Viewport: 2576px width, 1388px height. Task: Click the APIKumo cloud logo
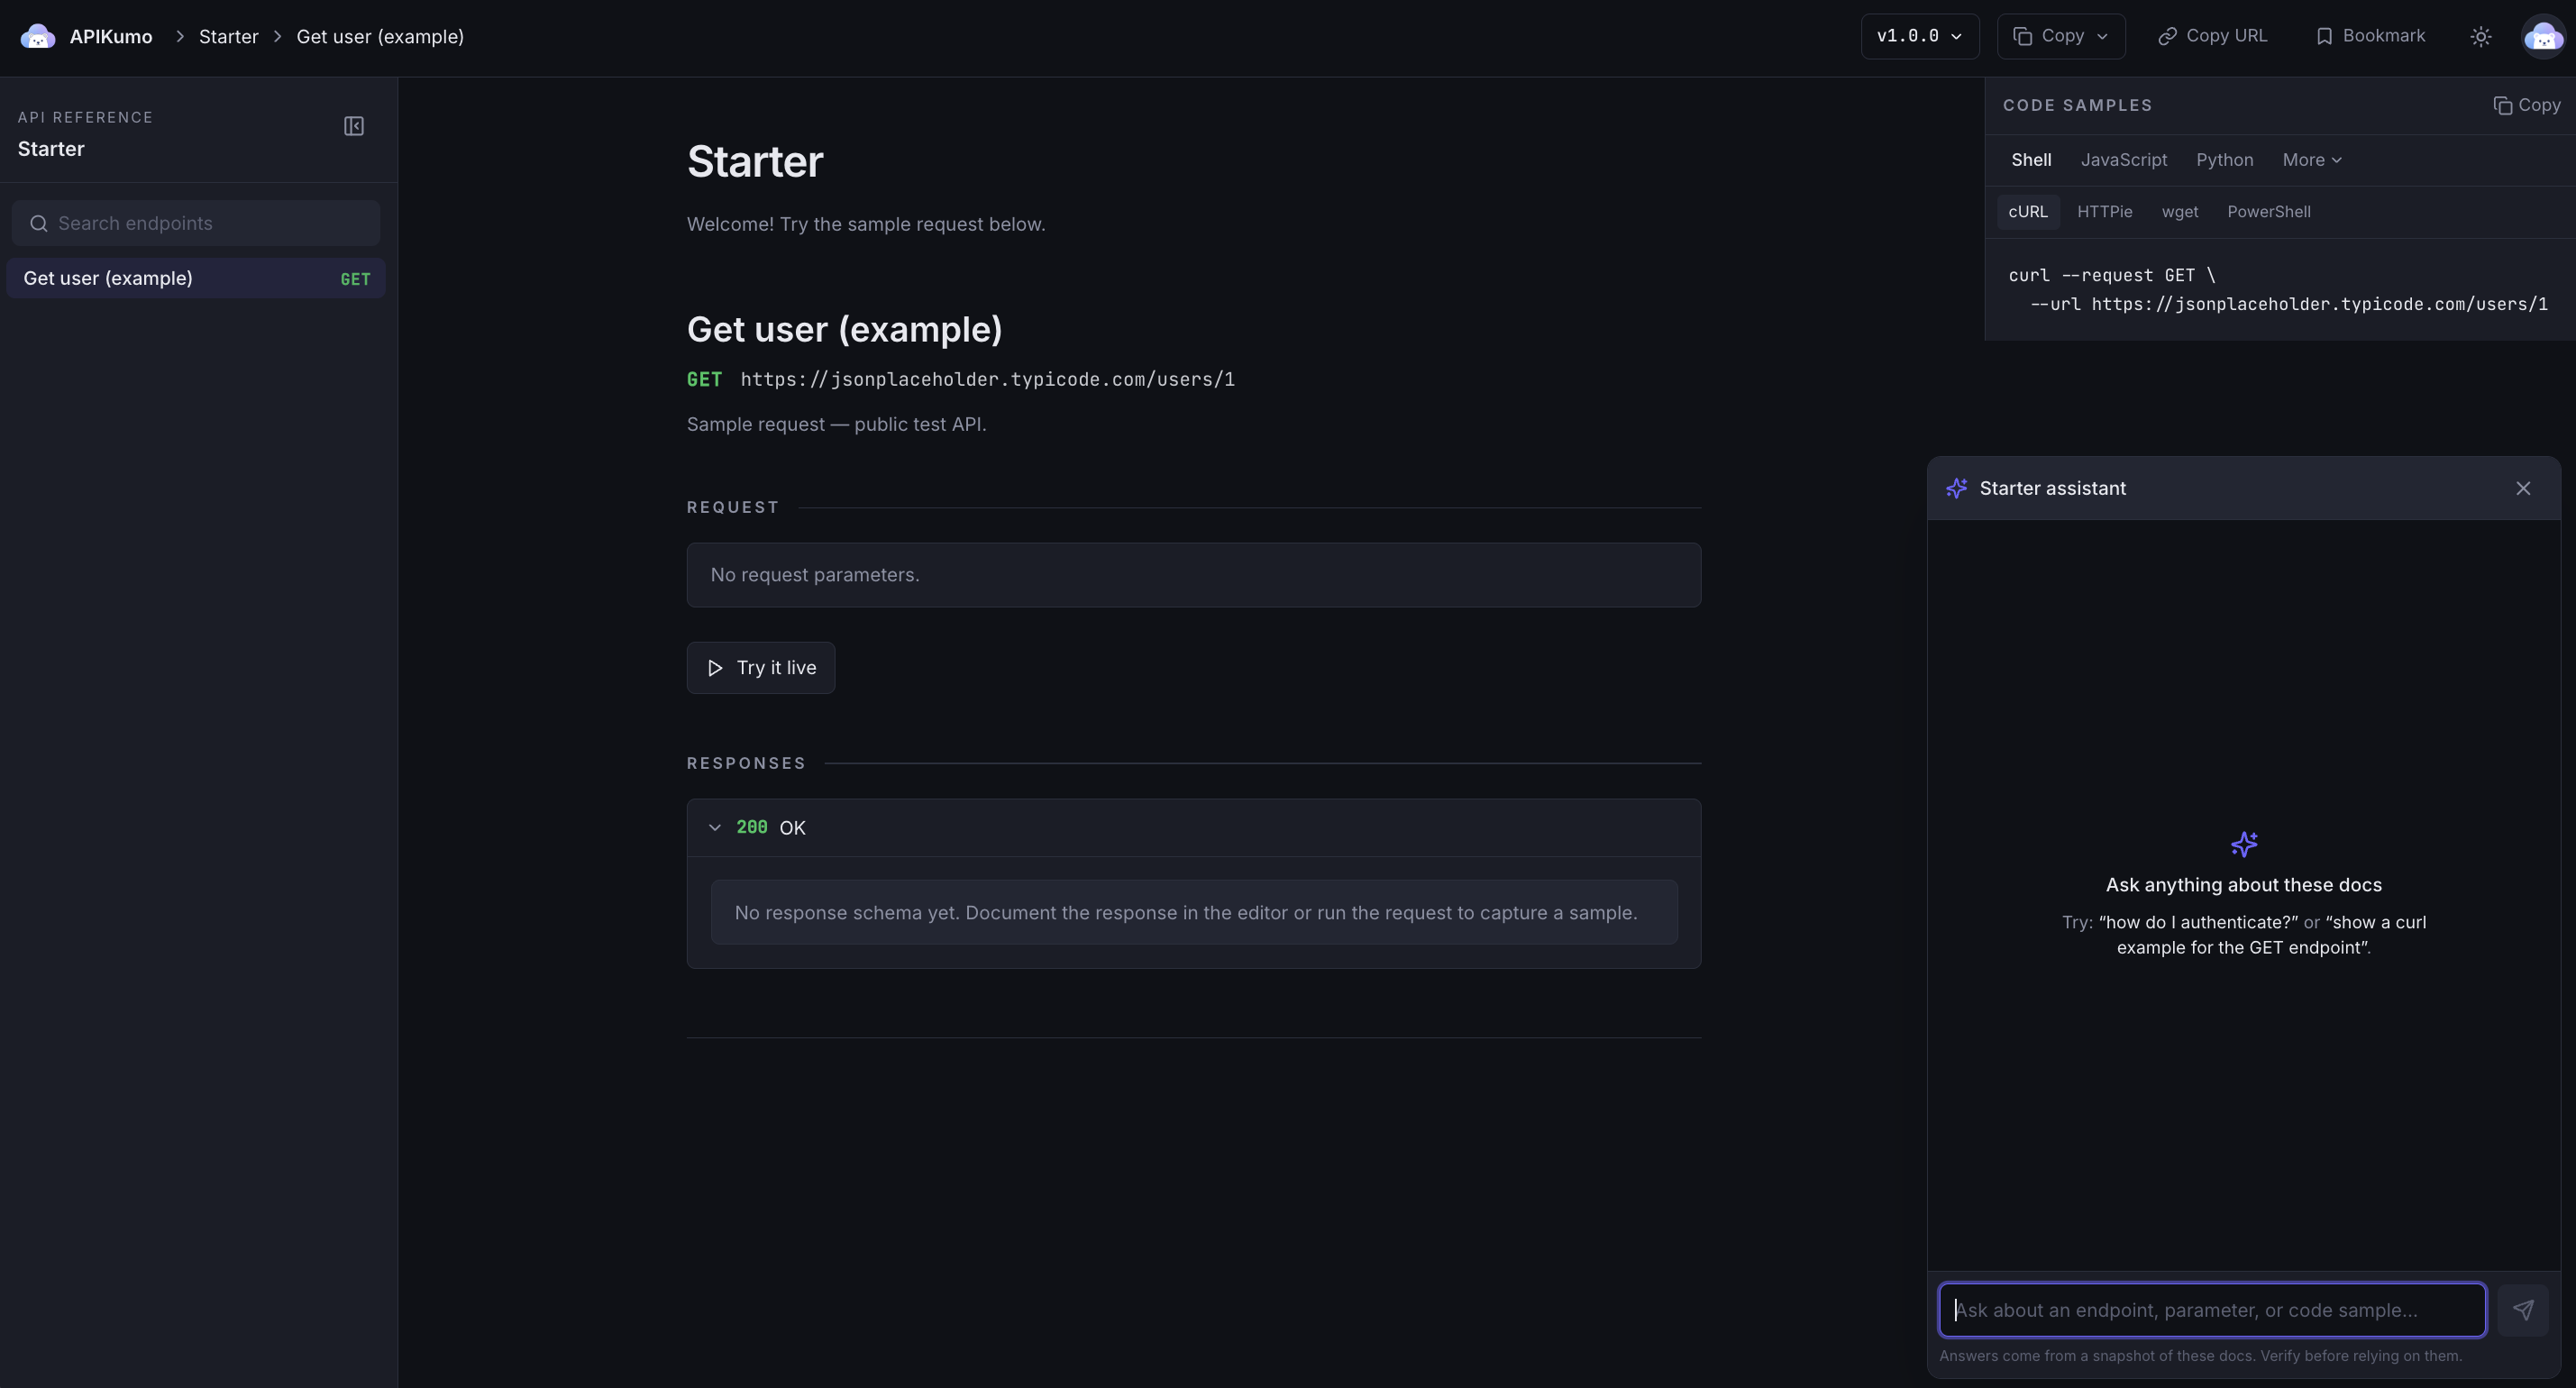[38, 36]
